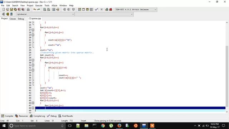Screen dimensions: 229x129
Task: Open the bottom Debug panel tab
Action: (52, 116)
